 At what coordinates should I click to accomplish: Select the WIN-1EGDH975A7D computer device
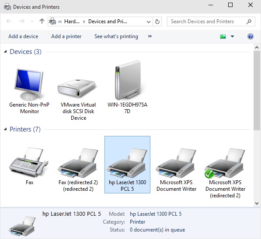[128, 80]
